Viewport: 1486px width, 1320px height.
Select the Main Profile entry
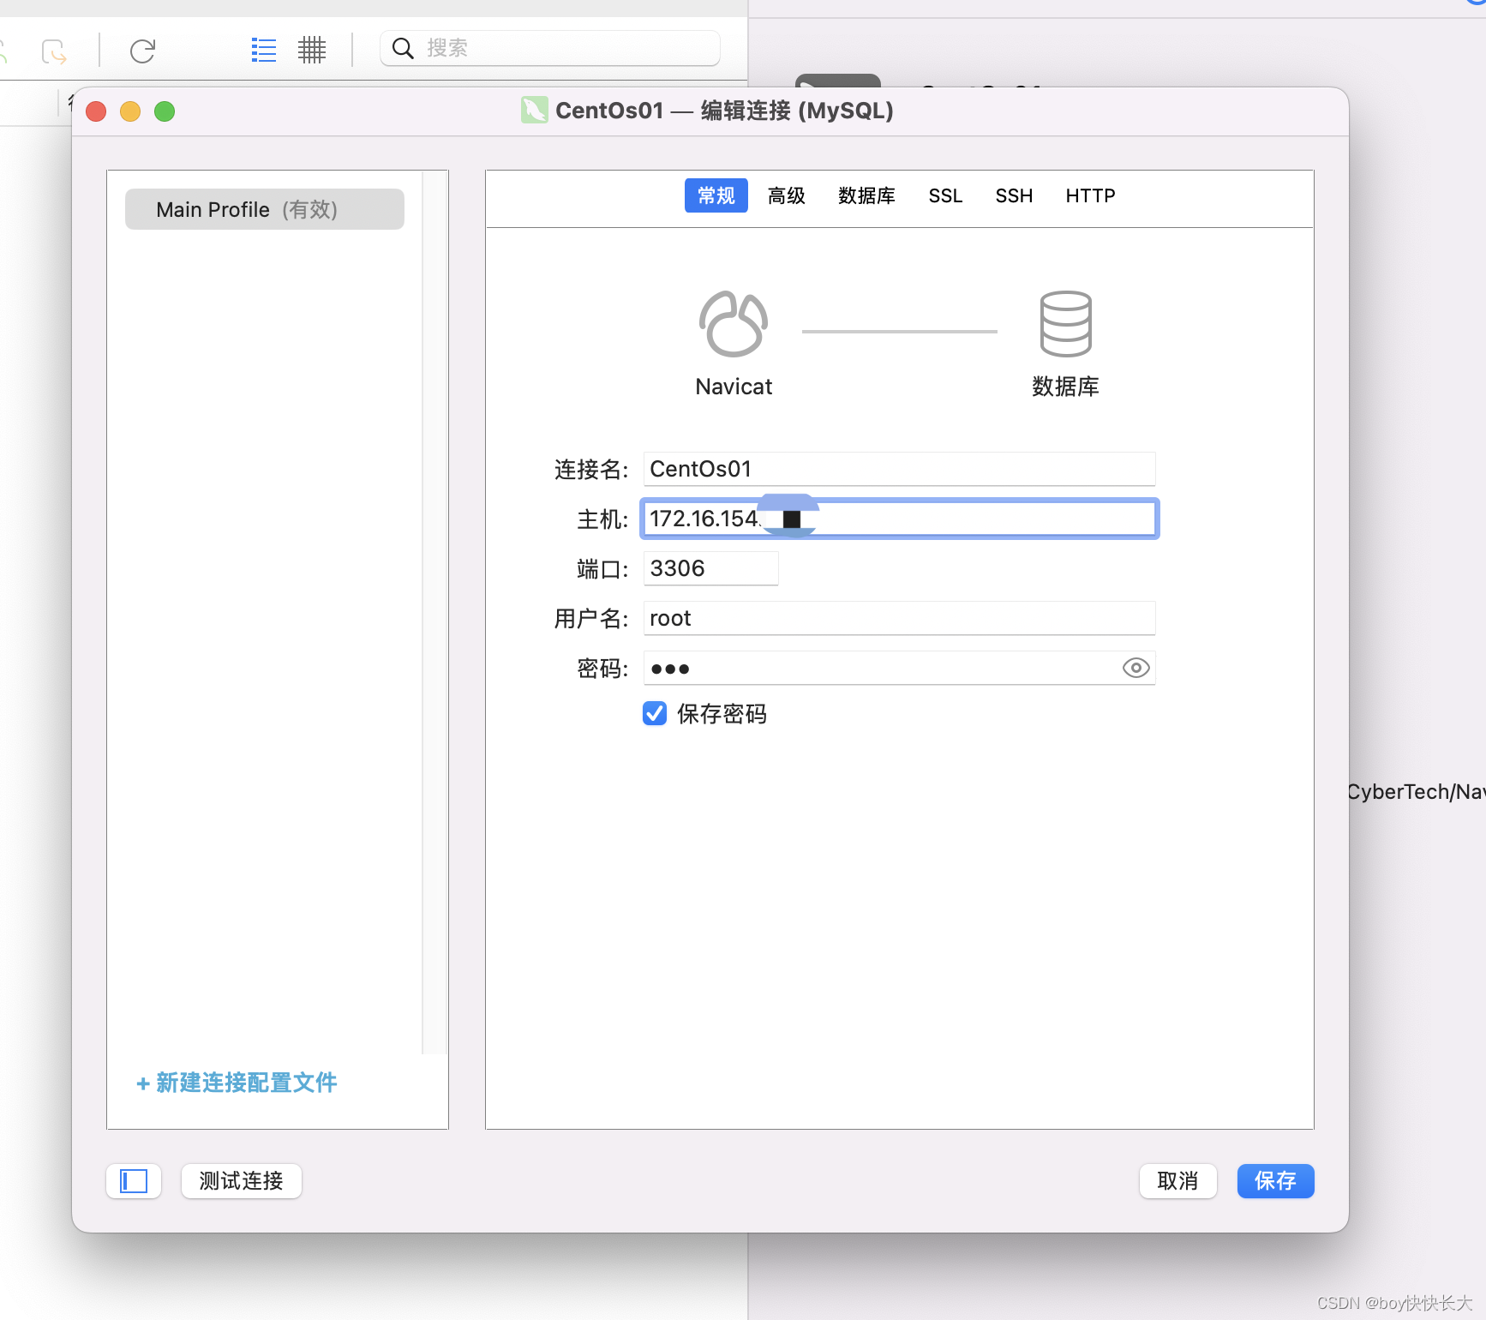tap(264, 209)
